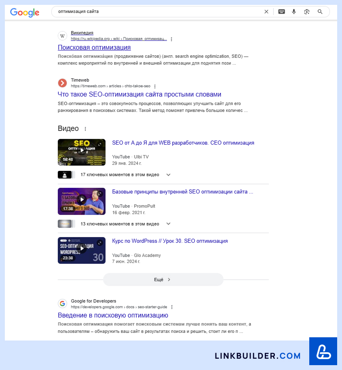
Task: Click the Wikipedia favicon icon
Action: (x=62, y=36)
